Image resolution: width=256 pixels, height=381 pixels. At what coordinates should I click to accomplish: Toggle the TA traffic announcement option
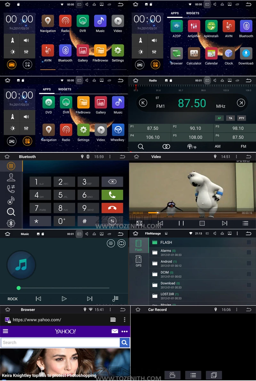coord(230,118)
